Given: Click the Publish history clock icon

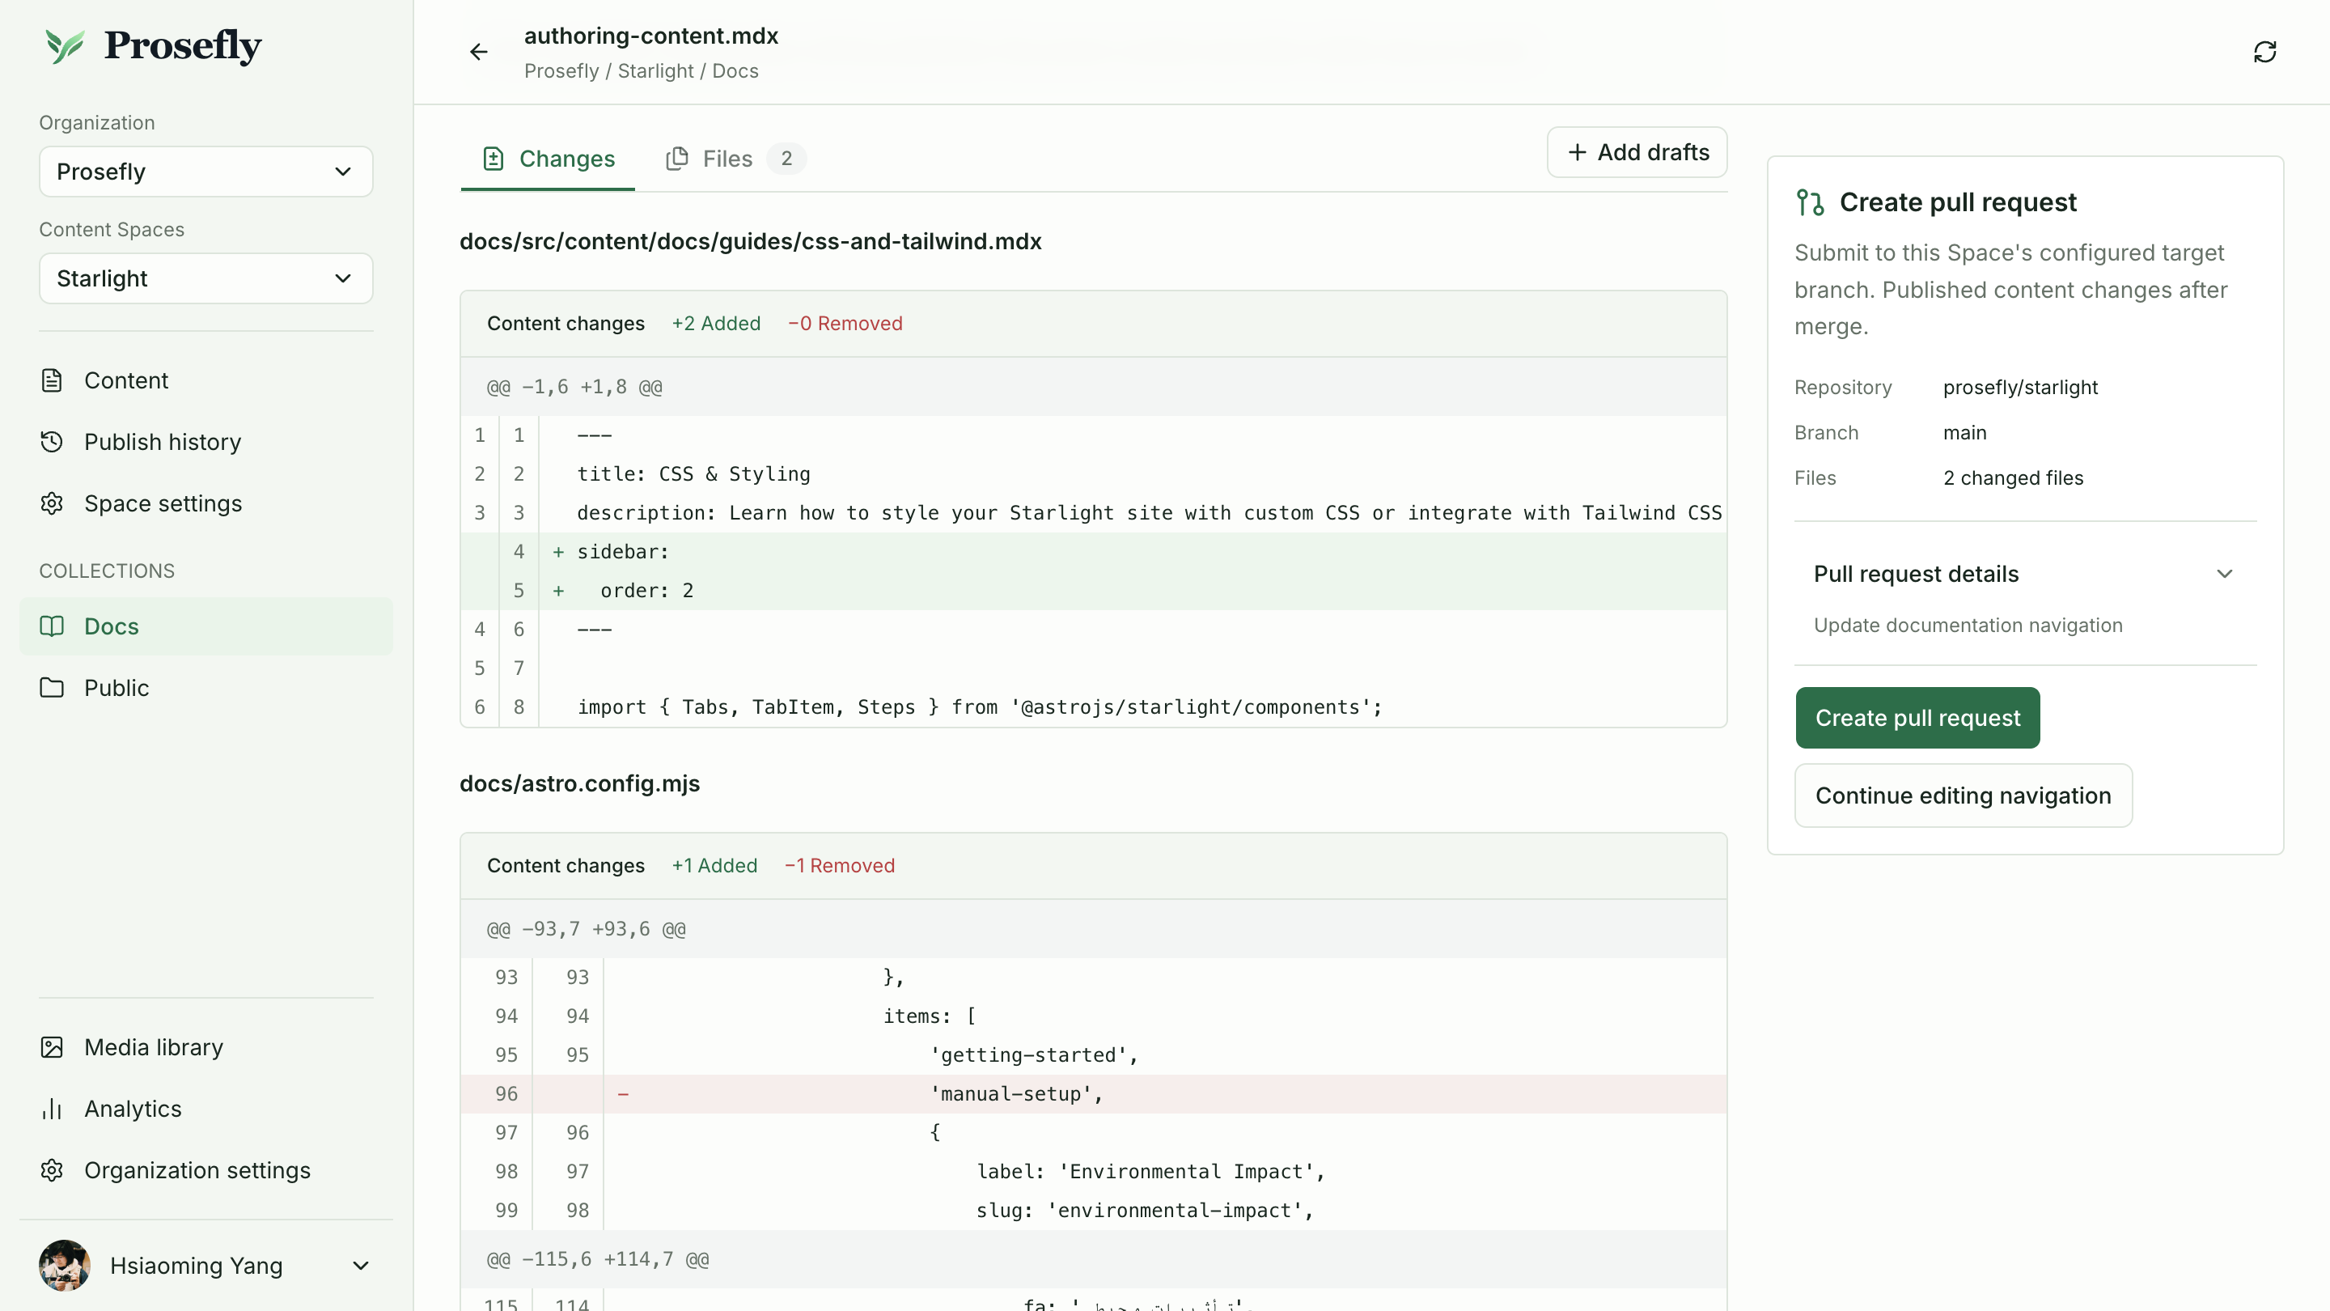Looking at the screenshot, I should point(52,442).
